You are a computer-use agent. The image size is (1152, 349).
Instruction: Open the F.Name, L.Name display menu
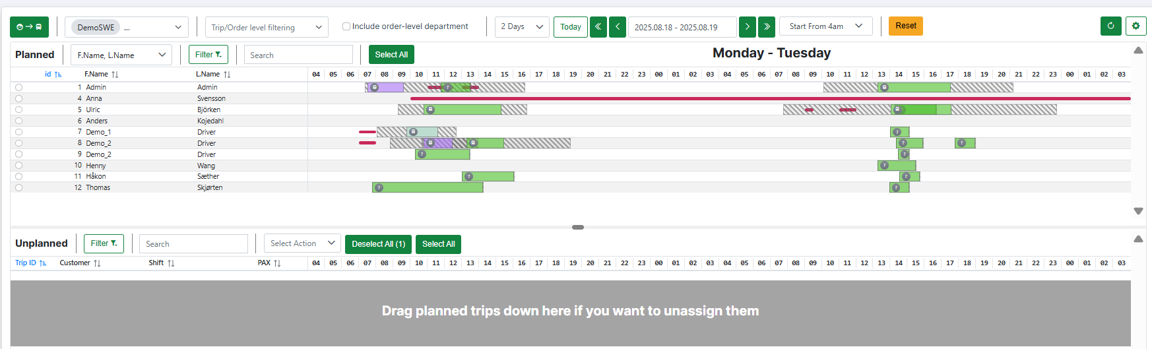click(x=121, y=55)
